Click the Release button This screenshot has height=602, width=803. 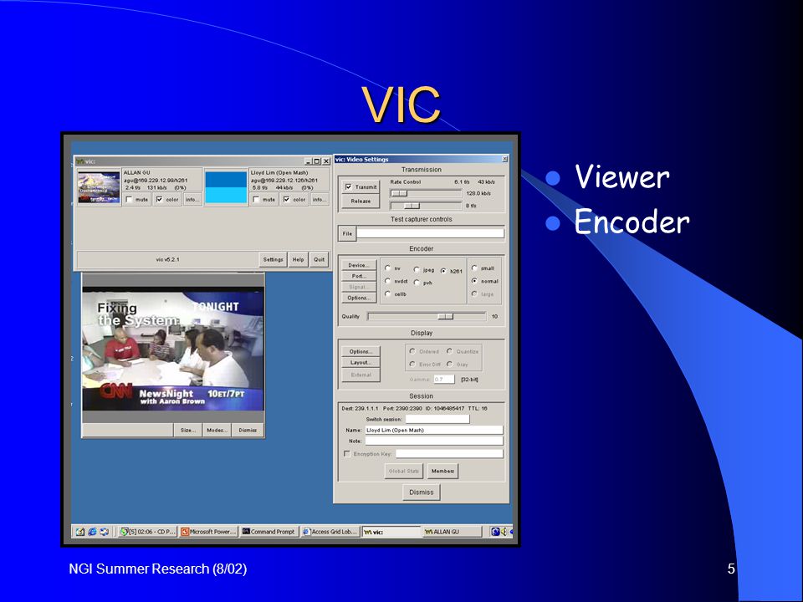(361, 202)
